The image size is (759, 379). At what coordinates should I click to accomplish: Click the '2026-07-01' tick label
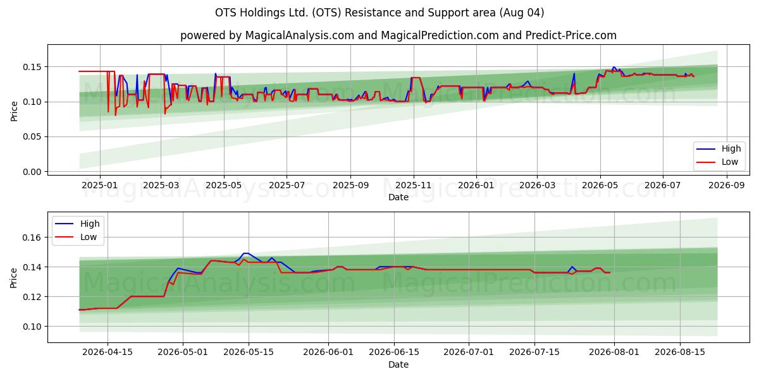470,352
